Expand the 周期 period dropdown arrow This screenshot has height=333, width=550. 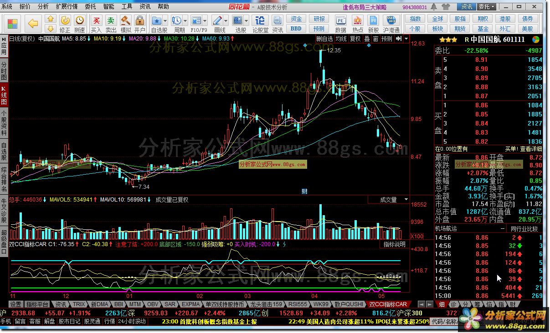point(185,21)
